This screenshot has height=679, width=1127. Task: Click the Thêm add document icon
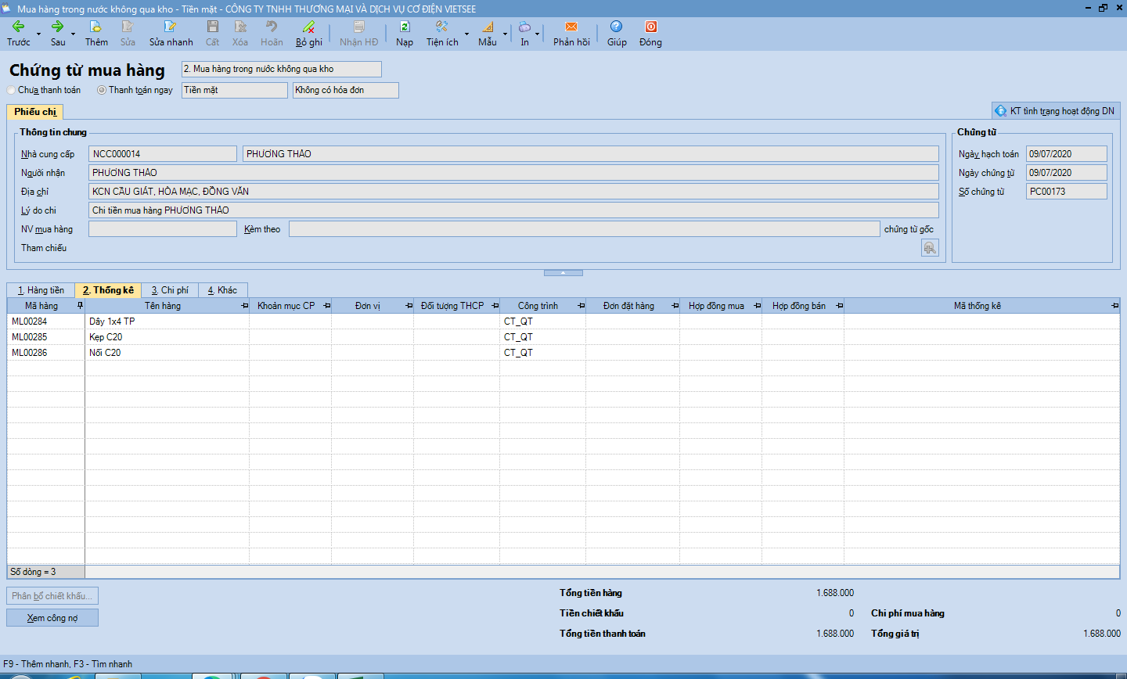[x=95, y=27]
